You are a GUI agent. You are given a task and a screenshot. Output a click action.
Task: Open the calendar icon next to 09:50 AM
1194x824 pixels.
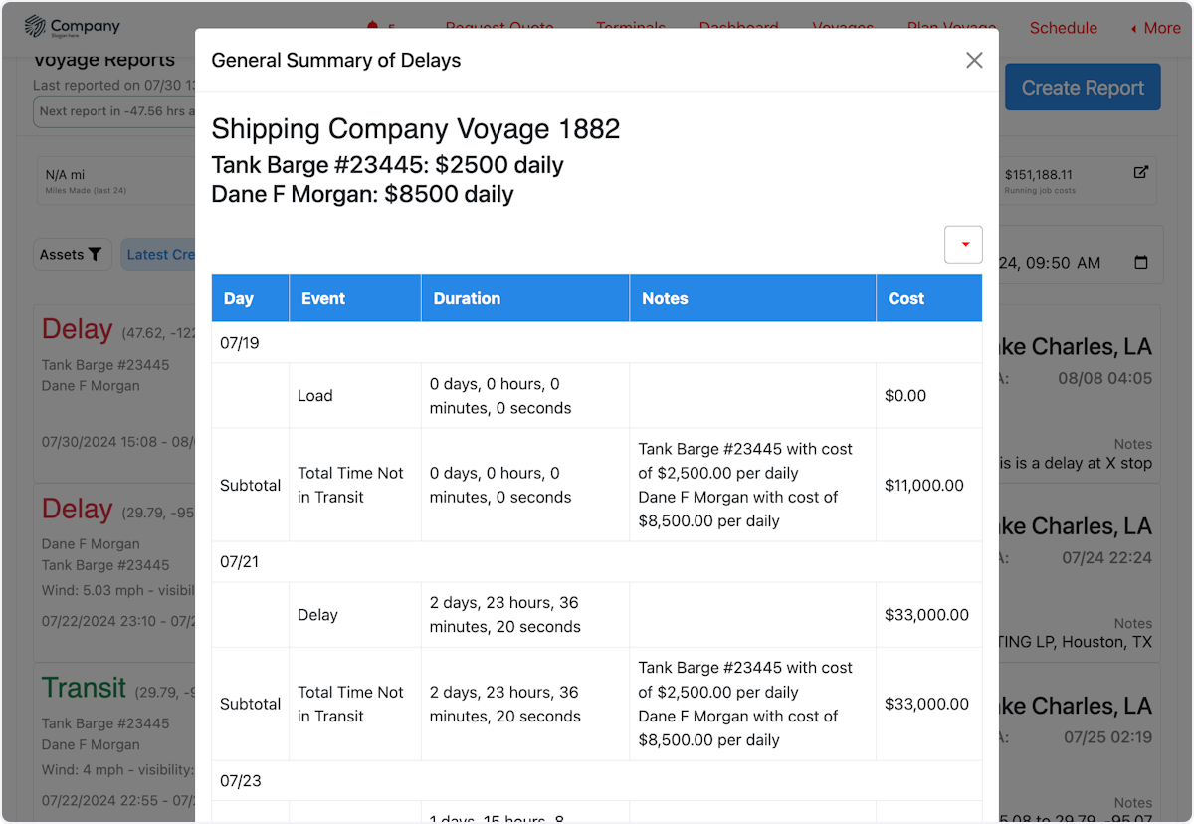pyautogui.click(x=1141, y=262)
